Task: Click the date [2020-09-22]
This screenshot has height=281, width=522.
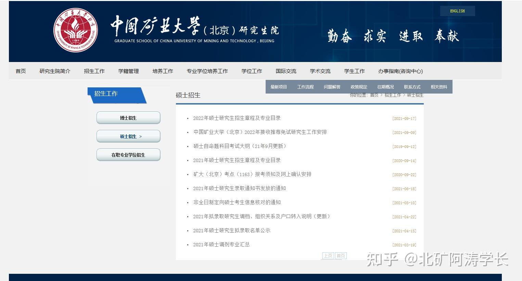Action: coord(404,175)
